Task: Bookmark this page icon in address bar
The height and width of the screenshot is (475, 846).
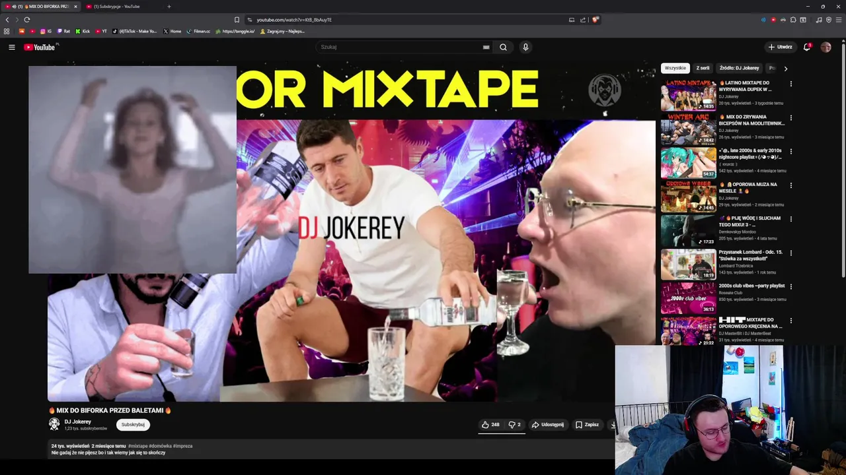Action: click(237, 20)
